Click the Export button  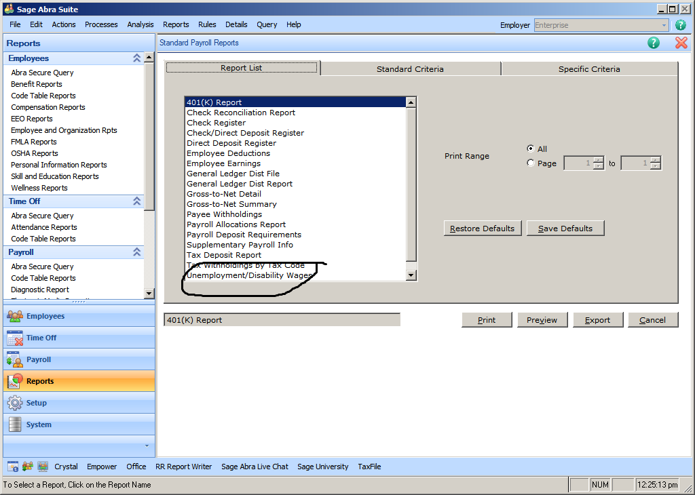[597, 319]
